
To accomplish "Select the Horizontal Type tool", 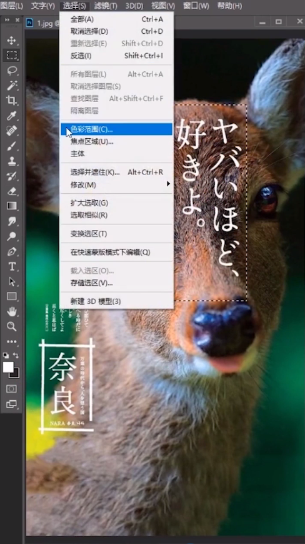I will pos(11,266).
